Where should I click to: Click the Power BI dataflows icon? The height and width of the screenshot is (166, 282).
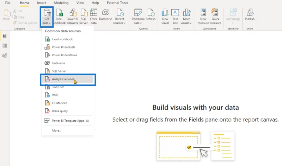pyautogui.click(x=47, y=55)
